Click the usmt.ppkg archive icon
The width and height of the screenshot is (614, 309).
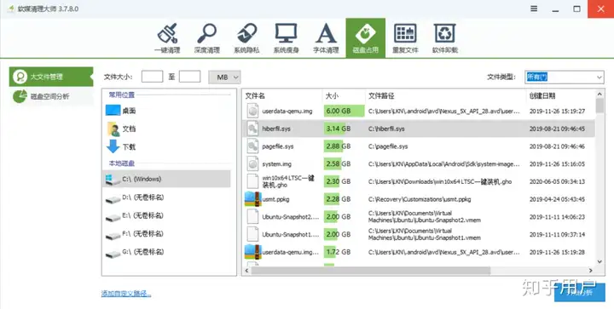tap(253, 199)
